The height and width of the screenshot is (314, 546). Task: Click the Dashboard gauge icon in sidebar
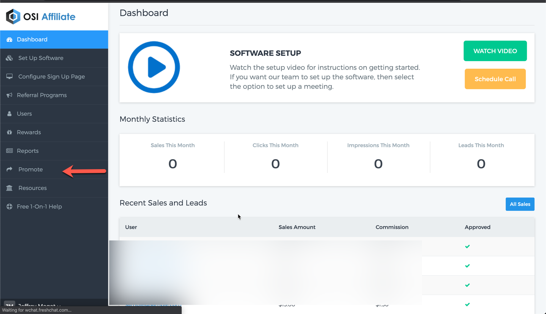point(9,39)
